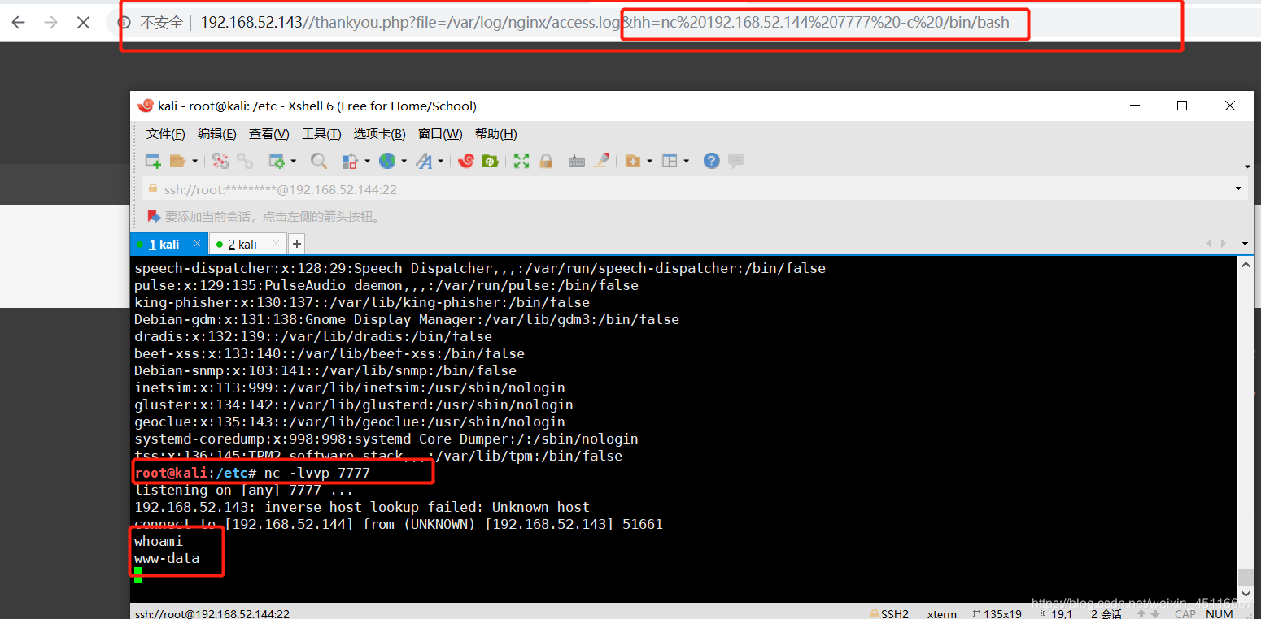Click the Xshell ssh address bar field

coord(694,189)
